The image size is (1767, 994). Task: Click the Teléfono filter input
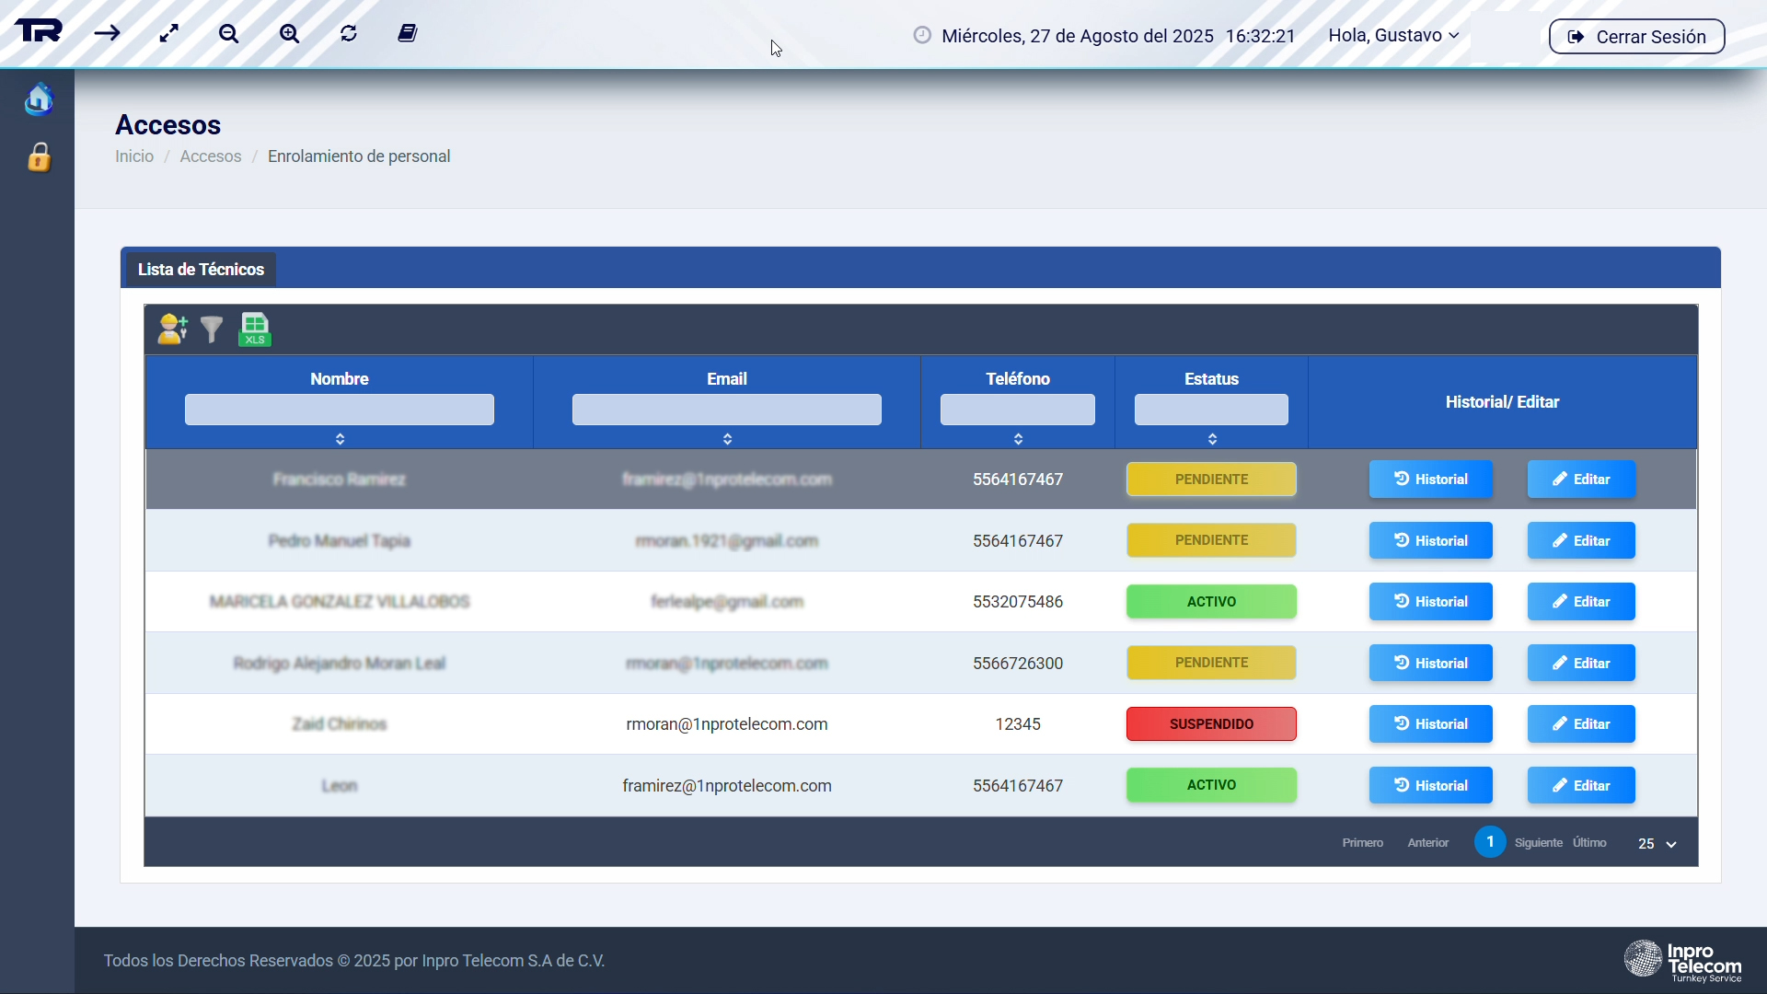pyautogui.click(x=1018, y=410)
